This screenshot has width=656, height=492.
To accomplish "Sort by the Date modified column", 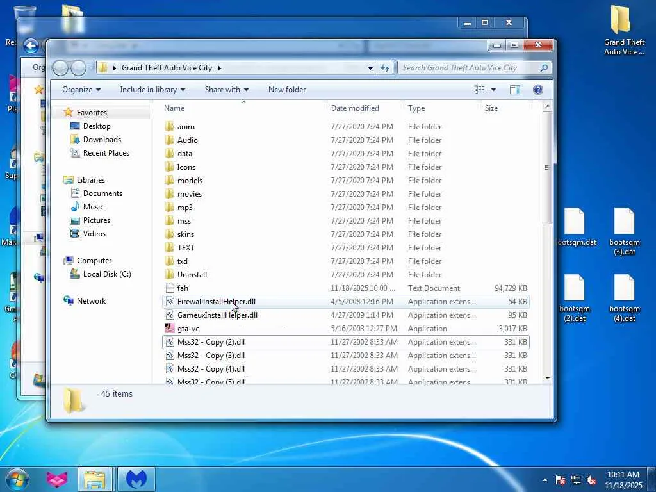I will (365, 108).
